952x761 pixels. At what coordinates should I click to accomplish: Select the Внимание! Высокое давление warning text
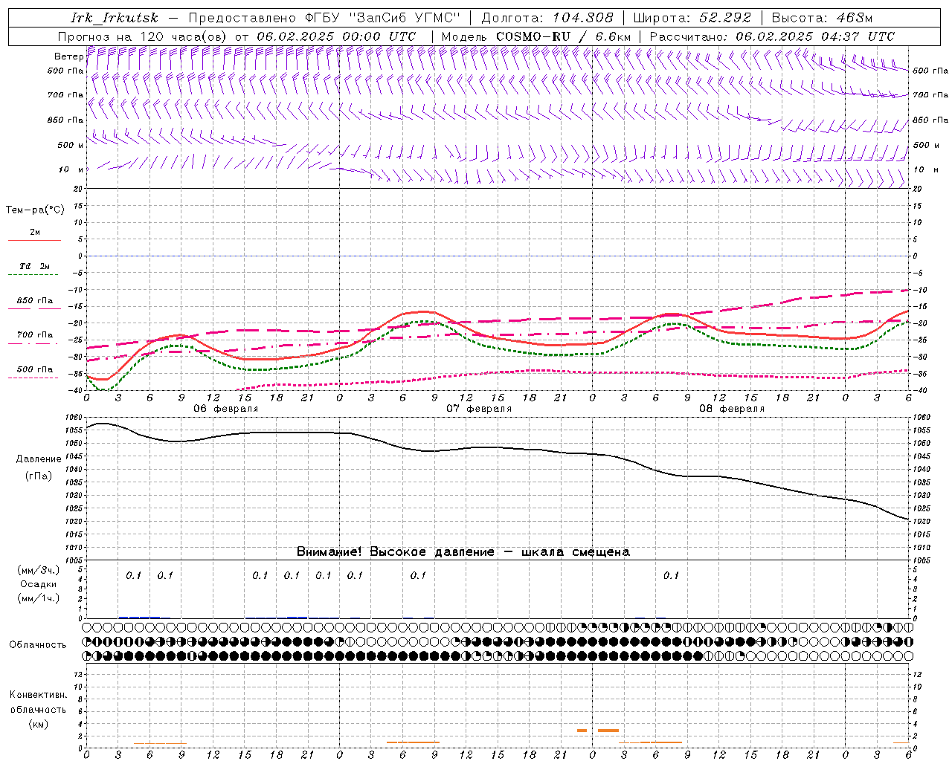pyautogui.click(x=463, y=552)
